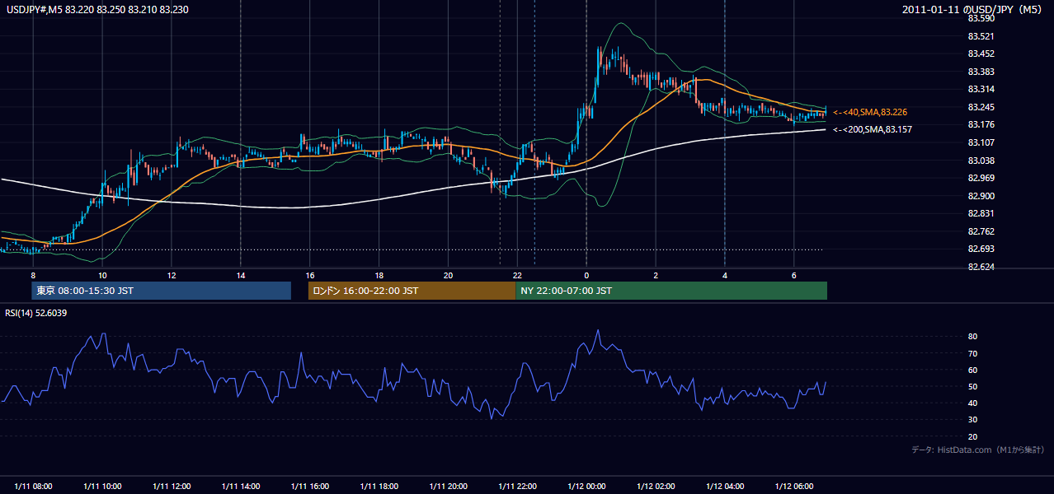This screenshot has height=494, width=1054.
Task: Click price axis value 83.521
Action: point(981,36)
